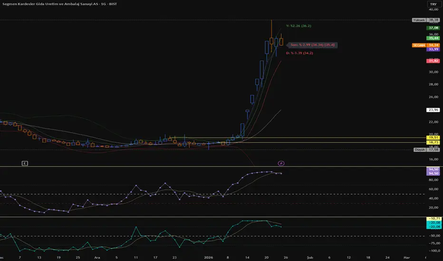Select the 18,73 horizontal level label
The image size is (443, 261).
pyautogui.click(x=433, y=142)
